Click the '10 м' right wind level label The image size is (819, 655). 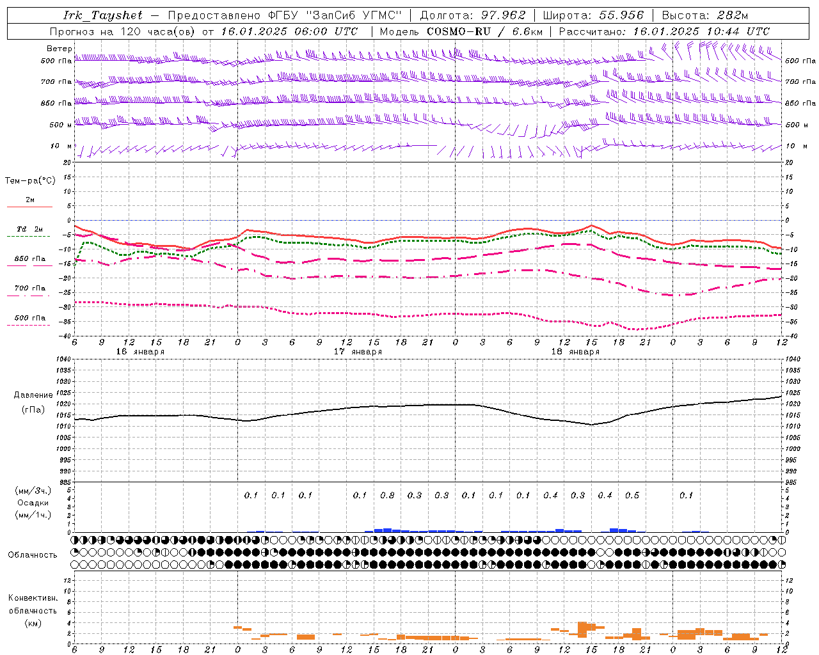tap(795, 146)
